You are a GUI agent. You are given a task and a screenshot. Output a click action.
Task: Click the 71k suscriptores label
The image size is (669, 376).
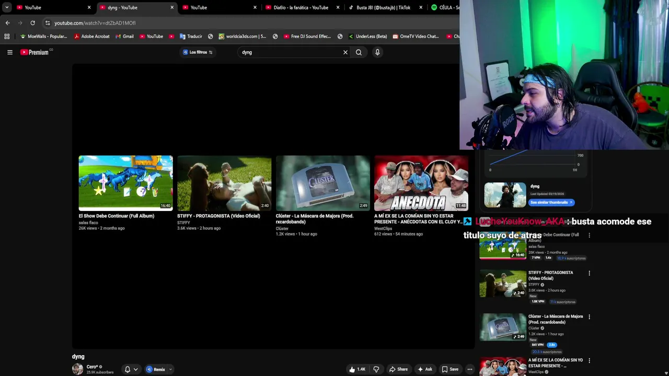click(x=563, y=302)
